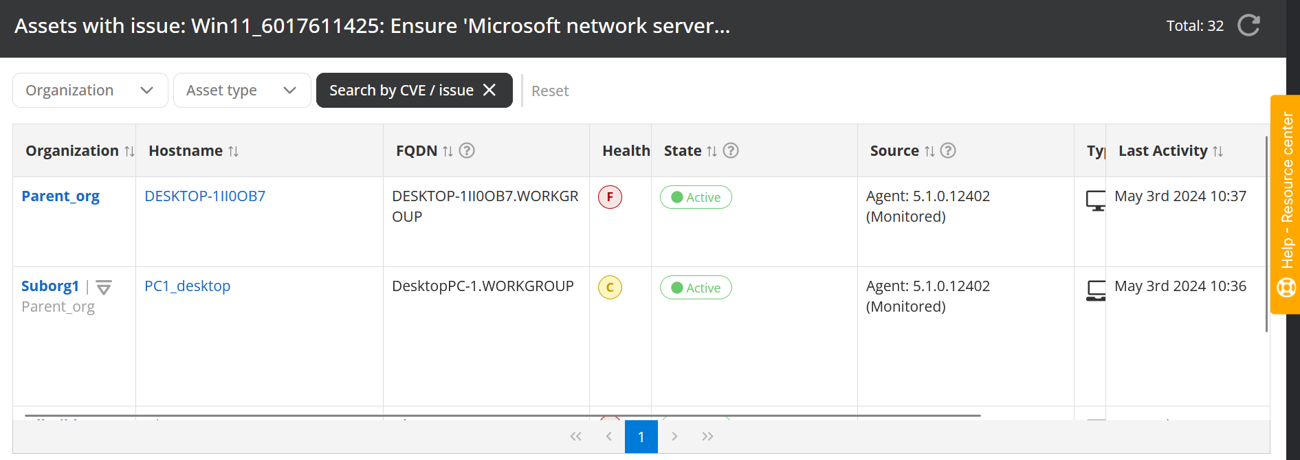Click the Suborg1 filter funnel icon
Screen dimensions: 1300x460
click(x=104, y=288)
